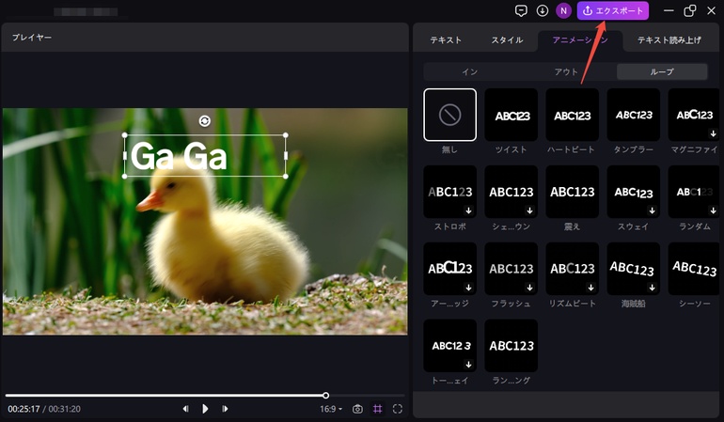724x422 pixels.
Task: Open the feedback message icon
Action: click(521, 10)
